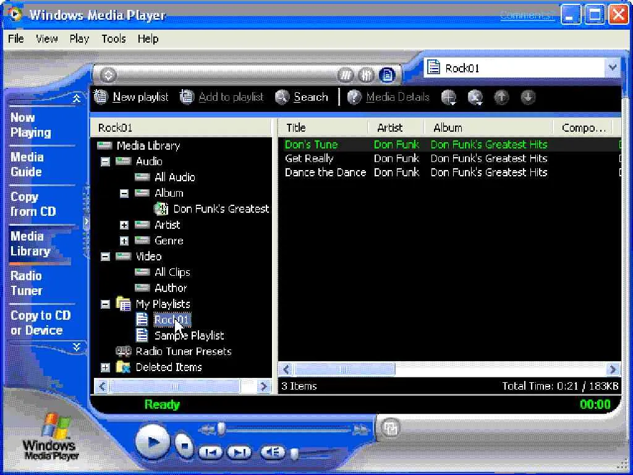Switch to skin mode with the corner icon
Image resolution: width=633 pixels, height=475 pixels.
coord(390,428)
